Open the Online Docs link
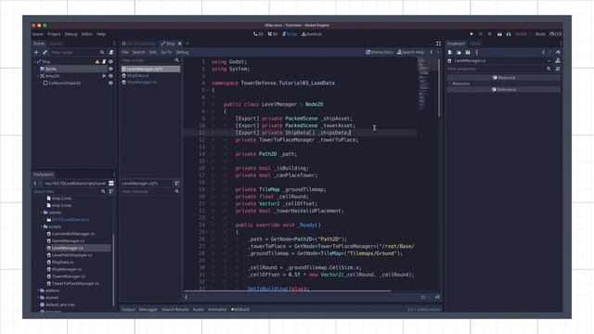This screenshot has width=594, height=334. pyautogui.click(x=380, y=52)
